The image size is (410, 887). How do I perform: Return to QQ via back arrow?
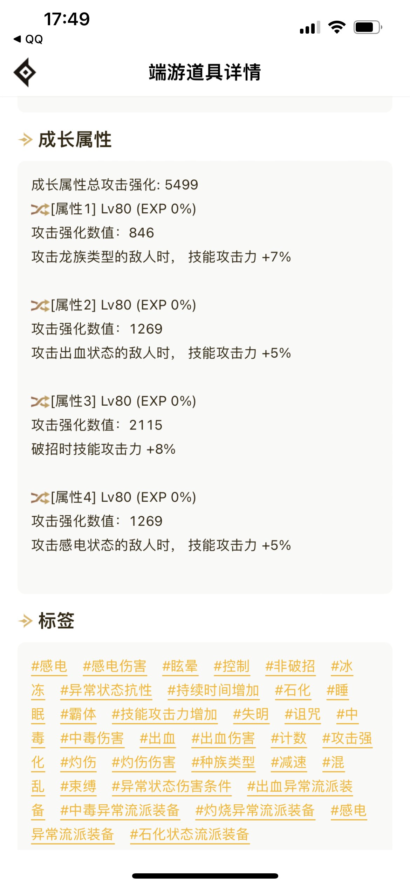pos(28,39)
